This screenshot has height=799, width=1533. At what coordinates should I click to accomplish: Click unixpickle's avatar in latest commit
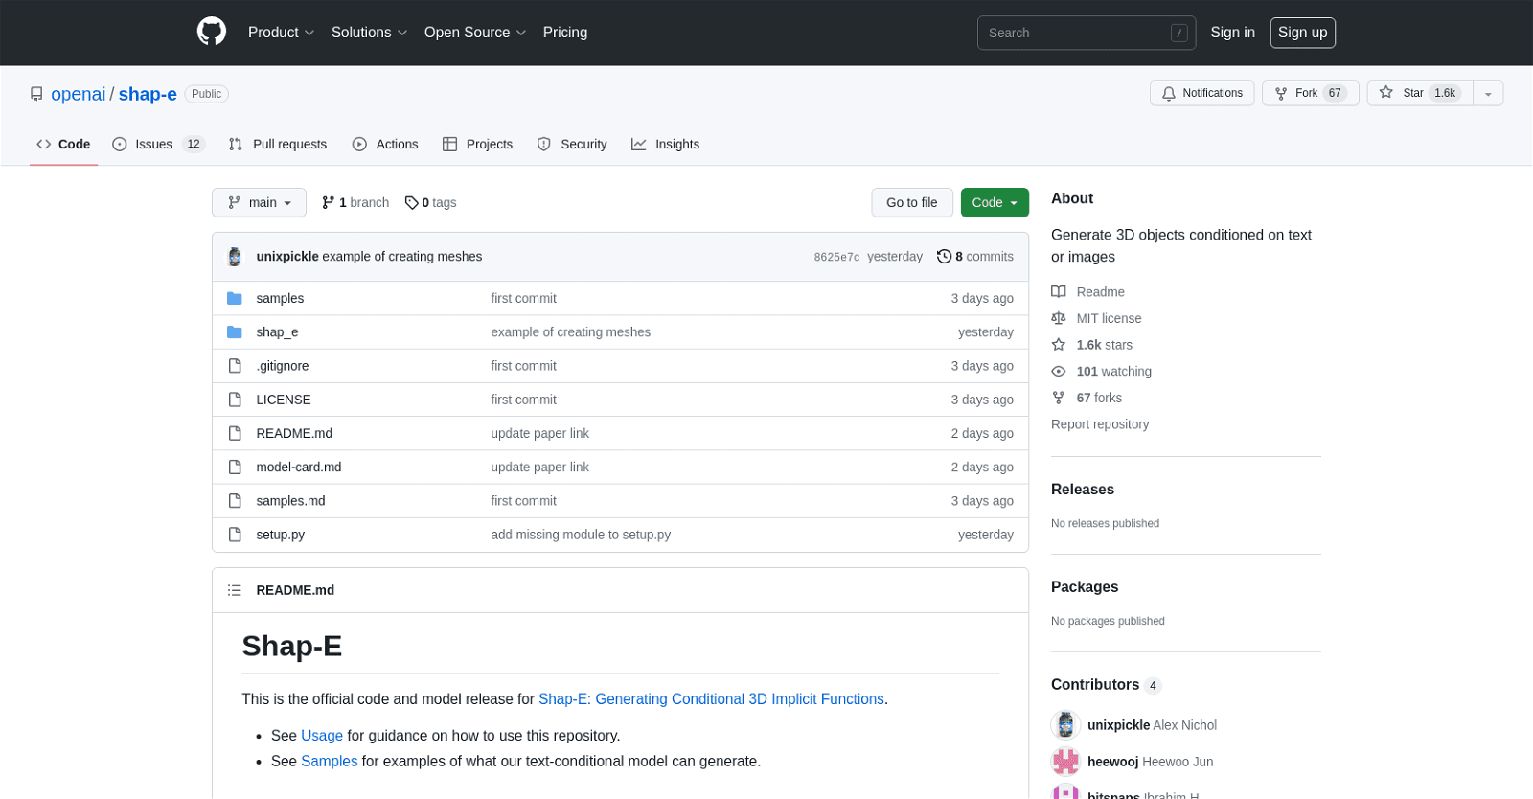click(x=235, y=257)
